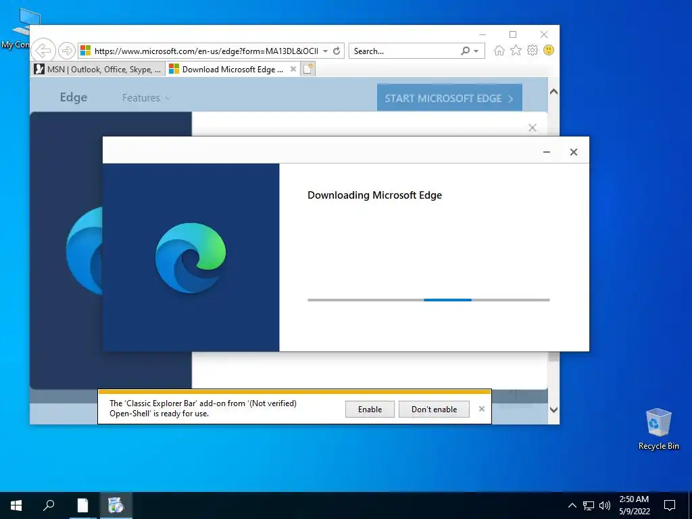692x519 pixels.
Task: Click the magnifier icon in search box
Action: 465,51
